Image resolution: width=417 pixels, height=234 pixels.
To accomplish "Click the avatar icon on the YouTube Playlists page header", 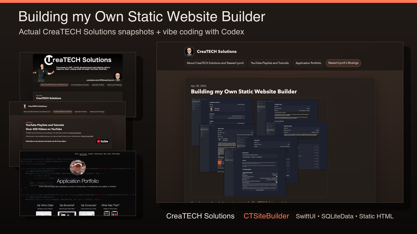I will click(25, 106).
